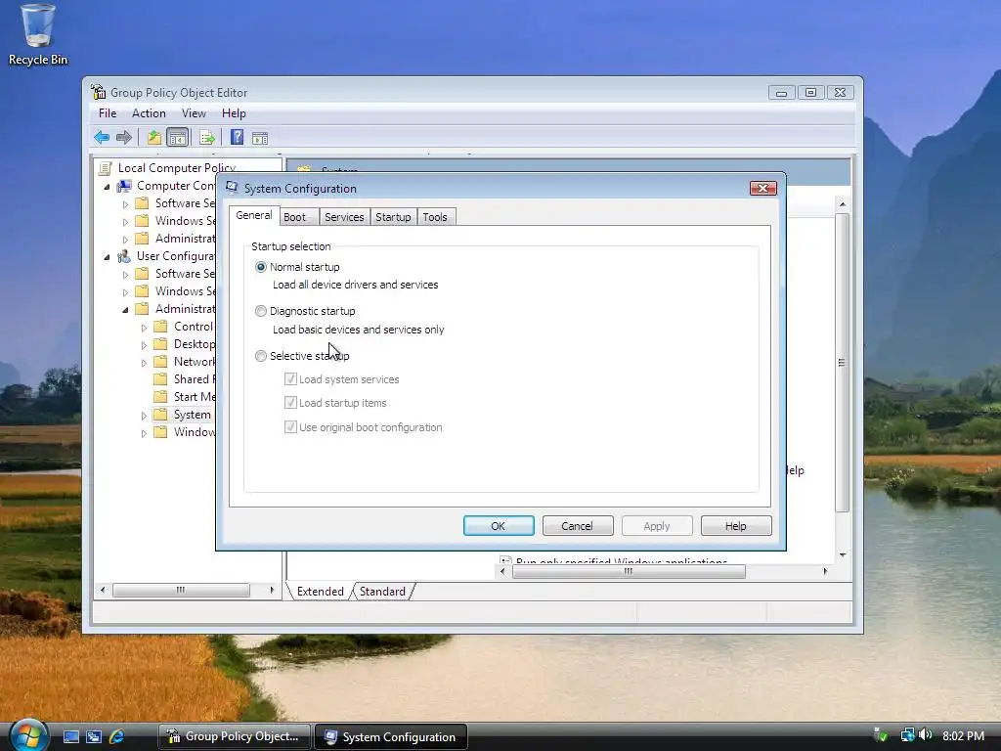Click the User Configuration node icon
1001x751 pixels.
[x=124, y=256]
